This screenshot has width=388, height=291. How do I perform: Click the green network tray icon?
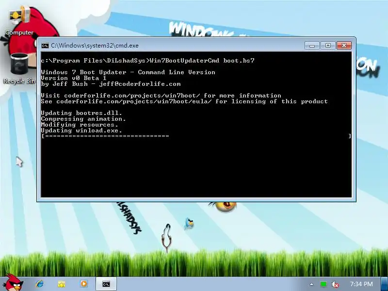[323, 284]
